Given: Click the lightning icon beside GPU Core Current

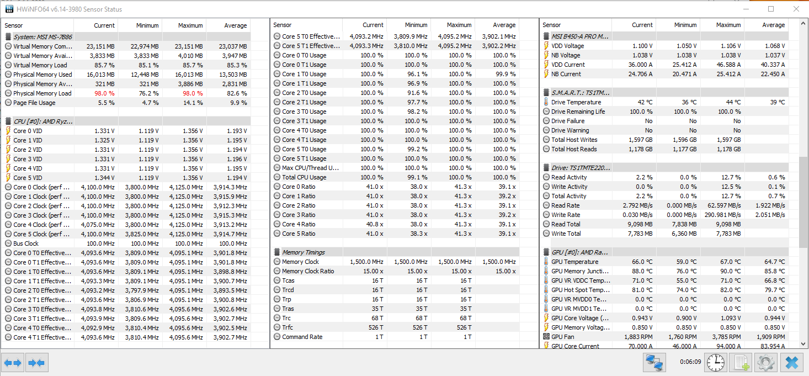Looking at the screenshot, I should pos(546,346).
